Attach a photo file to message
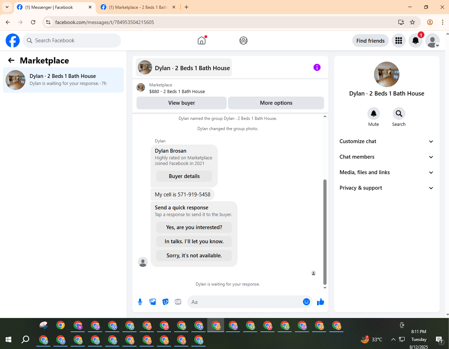Image resolution: width=449 pixels, height=349 pixels. 153,302
